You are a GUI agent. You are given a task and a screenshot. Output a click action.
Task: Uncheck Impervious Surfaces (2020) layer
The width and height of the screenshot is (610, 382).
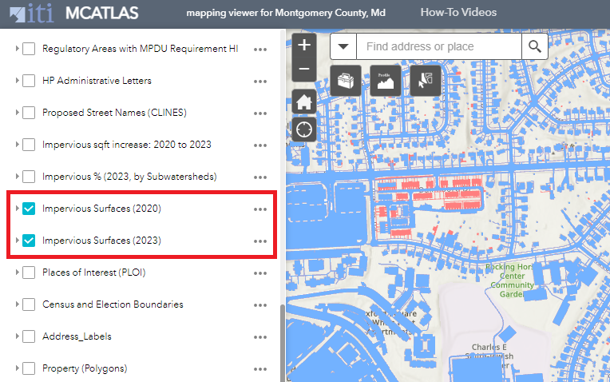pos(29,209)
